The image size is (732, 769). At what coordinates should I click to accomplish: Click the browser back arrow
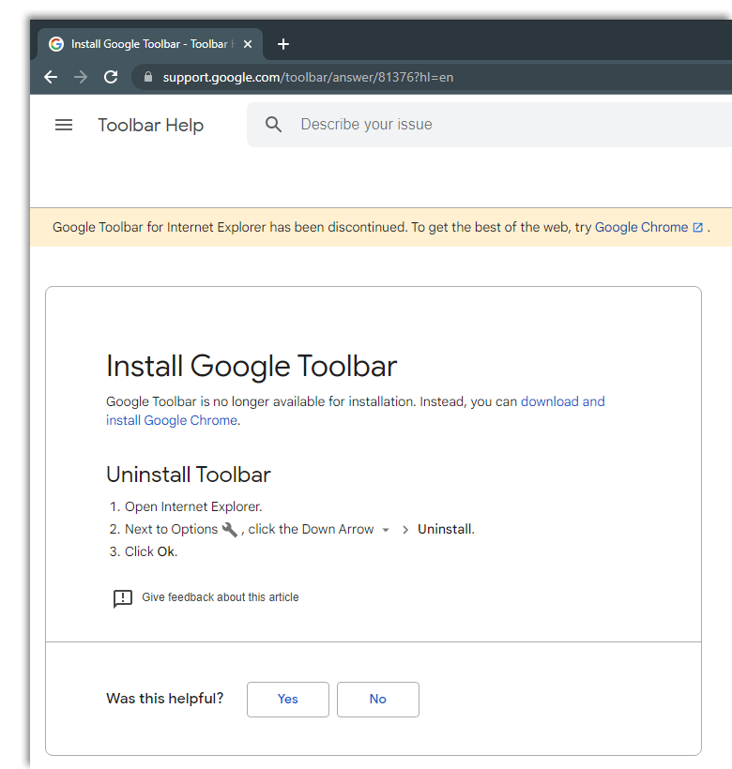(51, 77)
